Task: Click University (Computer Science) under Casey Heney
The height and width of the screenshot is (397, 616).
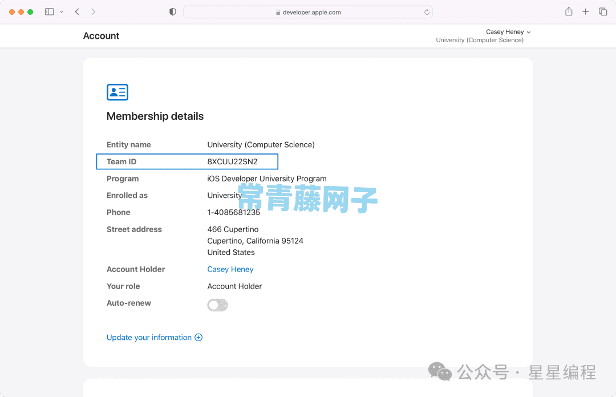Action: (480, 40)
